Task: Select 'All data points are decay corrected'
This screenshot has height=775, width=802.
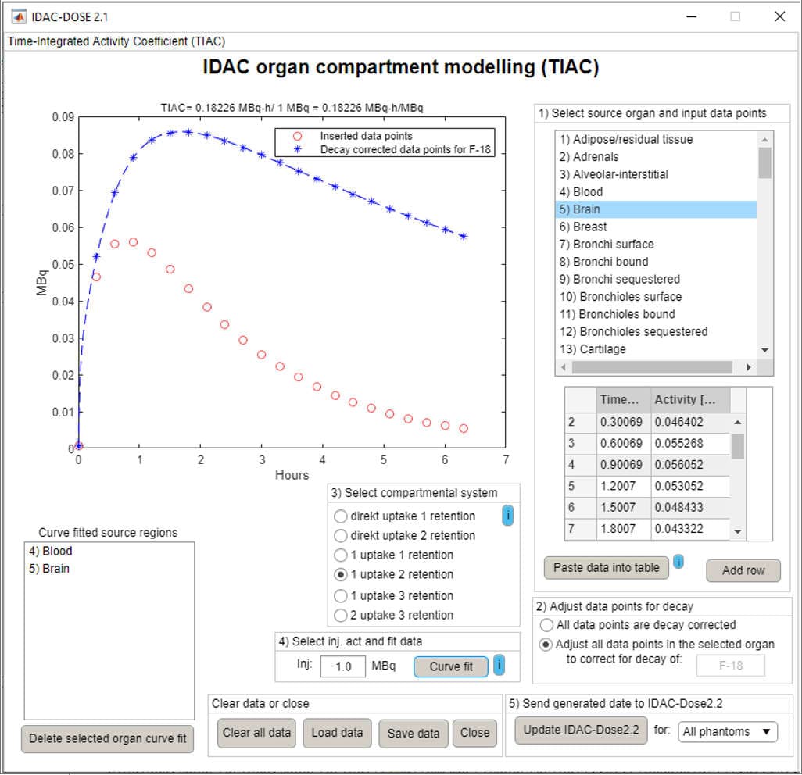Action: tap(546, 625)
